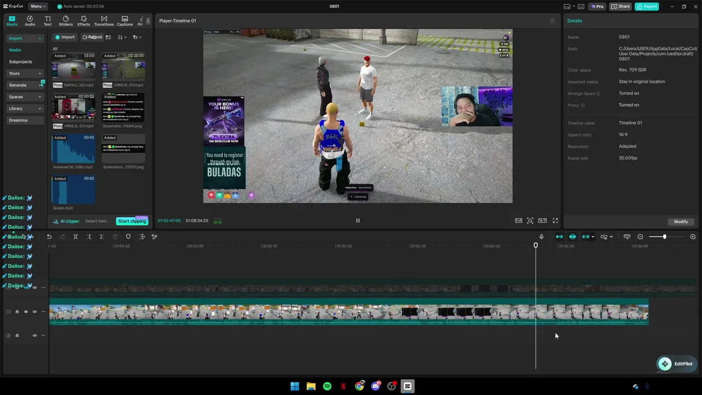Open the Windows Start menu
Image resolution: width=702 pixels, height=395 pixels.
(295, 386)
